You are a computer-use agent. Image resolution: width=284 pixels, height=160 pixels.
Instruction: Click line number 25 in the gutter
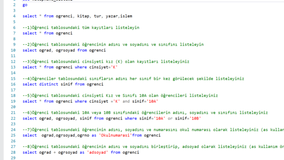tap(13, 135)
